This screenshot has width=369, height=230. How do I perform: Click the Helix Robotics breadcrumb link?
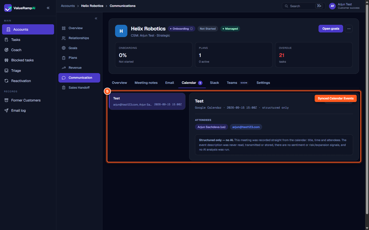click(x=92, y=6)
